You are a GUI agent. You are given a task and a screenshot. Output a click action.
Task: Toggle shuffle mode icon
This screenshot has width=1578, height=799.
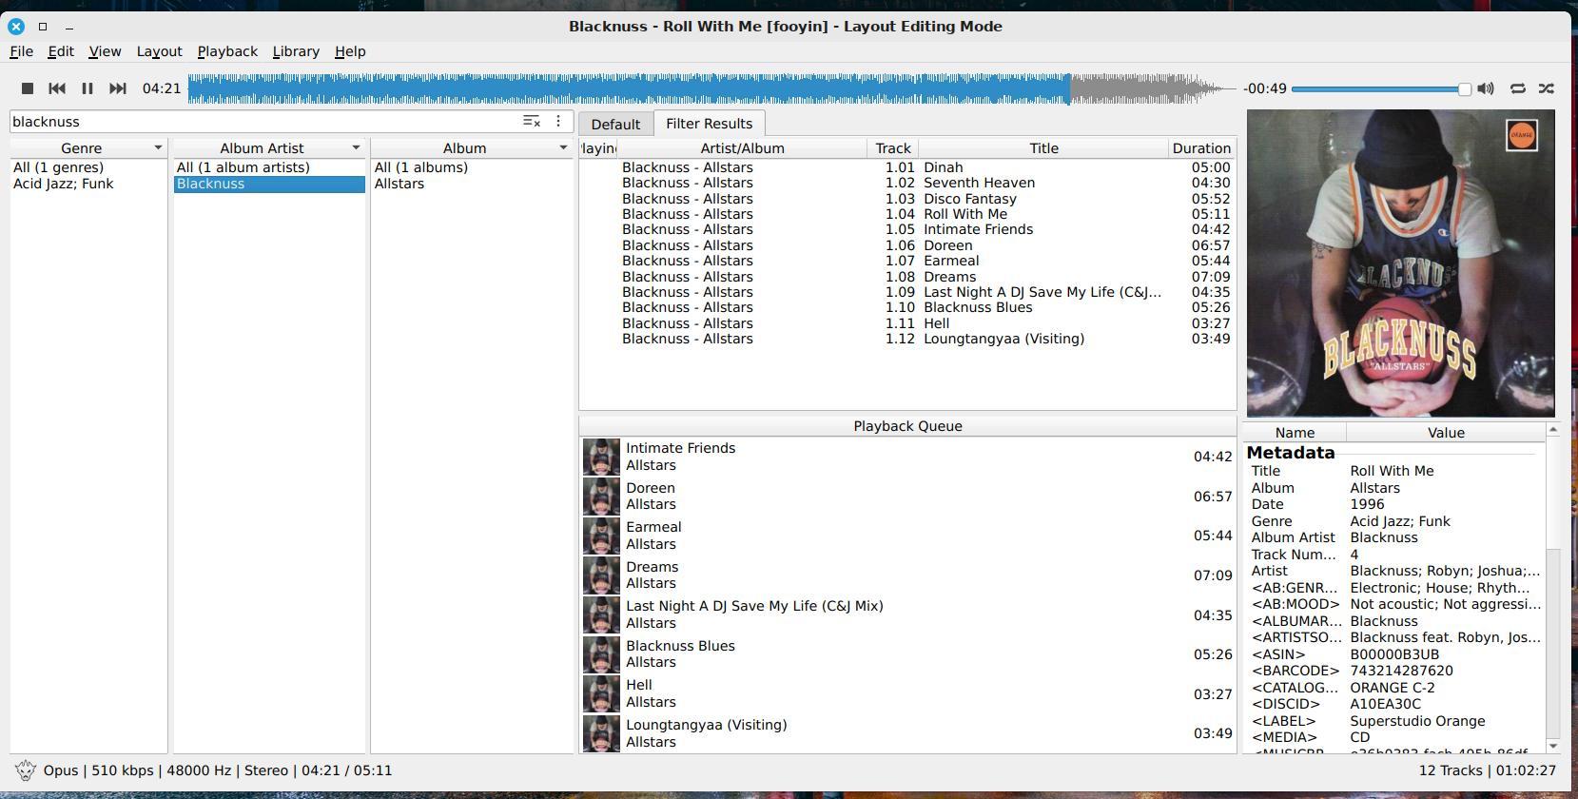(x=1547, y=88)
